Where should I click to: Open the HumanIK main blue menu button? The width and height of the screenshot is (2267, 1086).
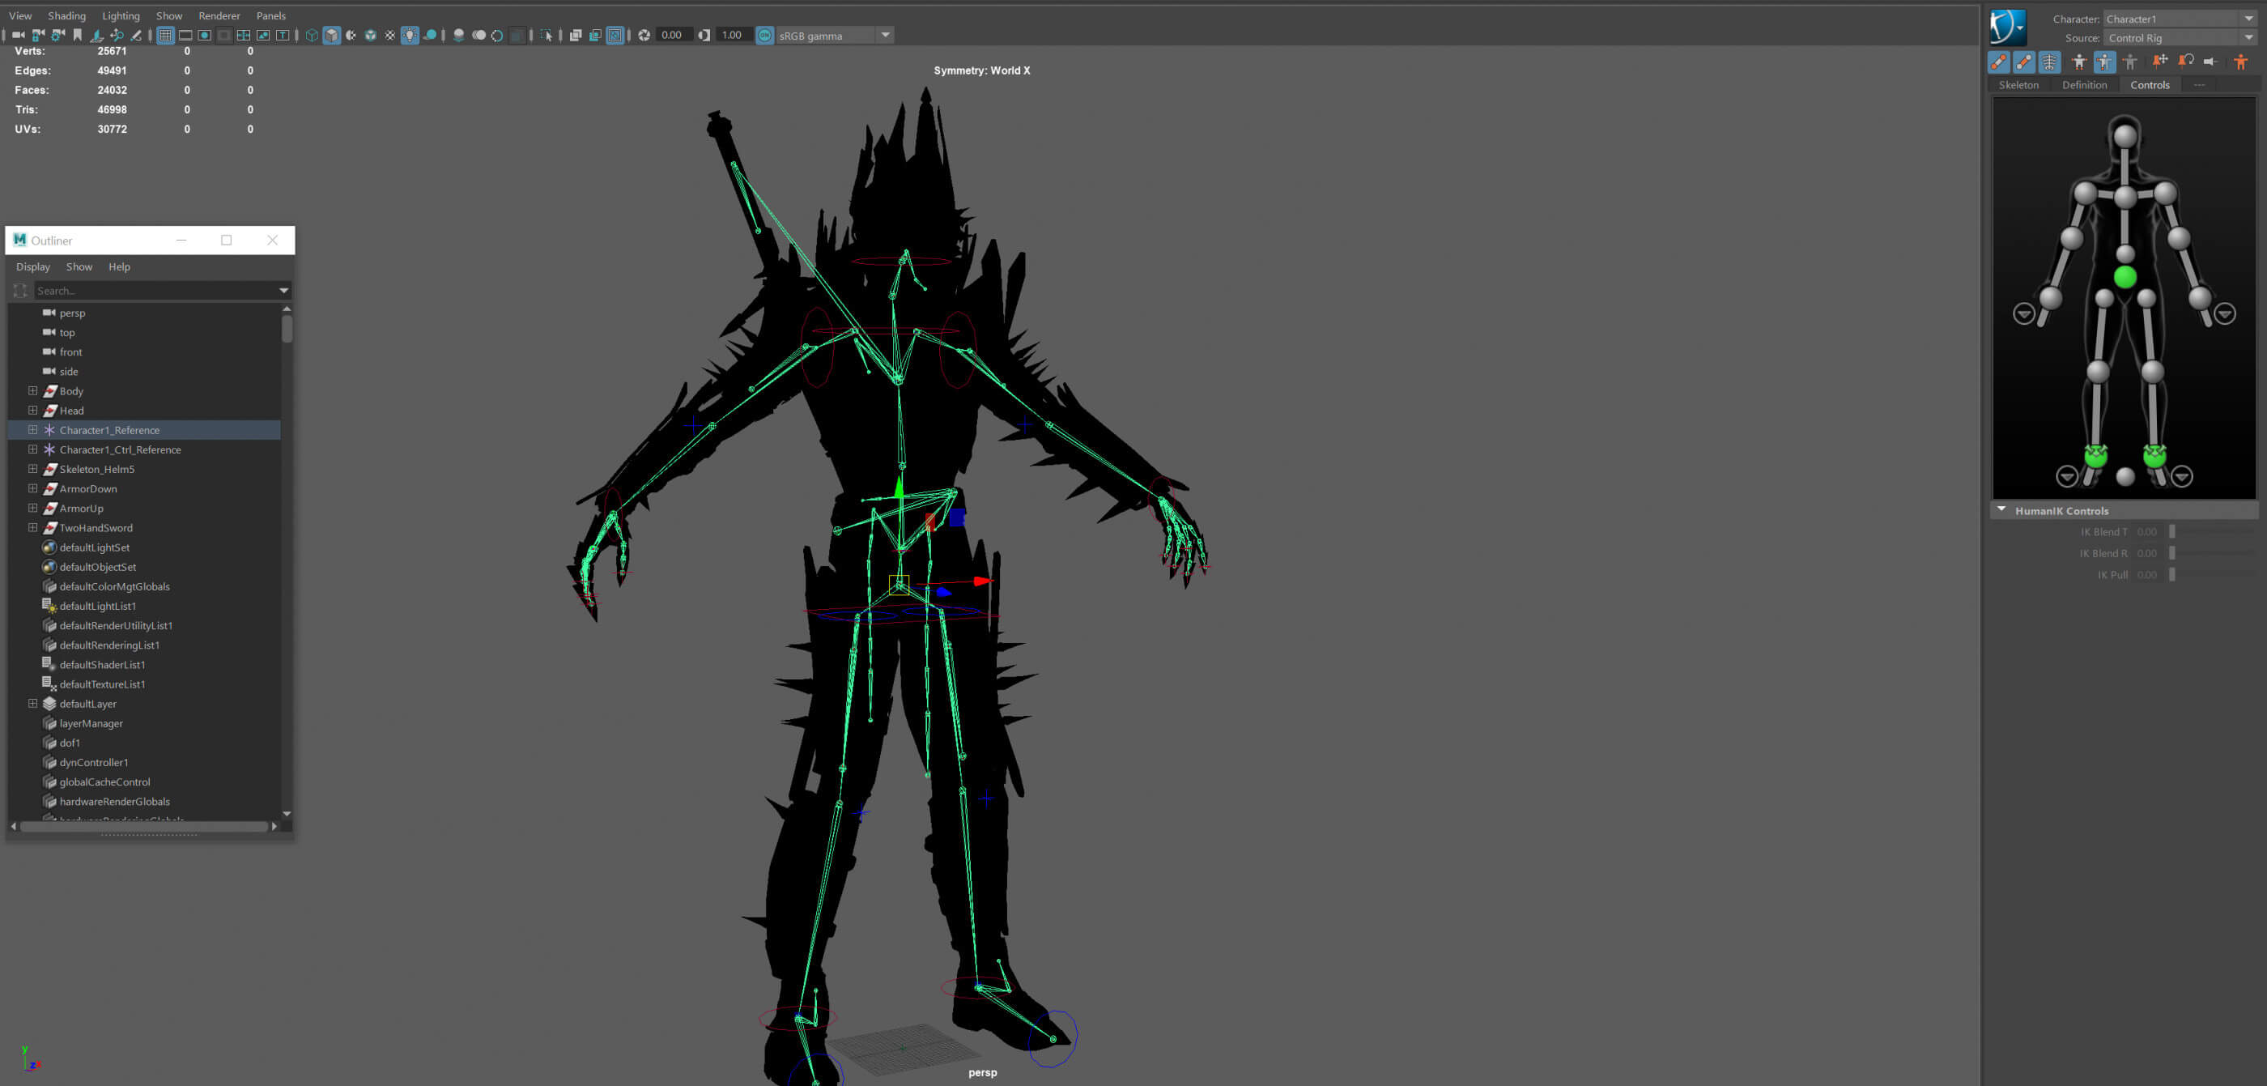click(x=2007, y=28)
